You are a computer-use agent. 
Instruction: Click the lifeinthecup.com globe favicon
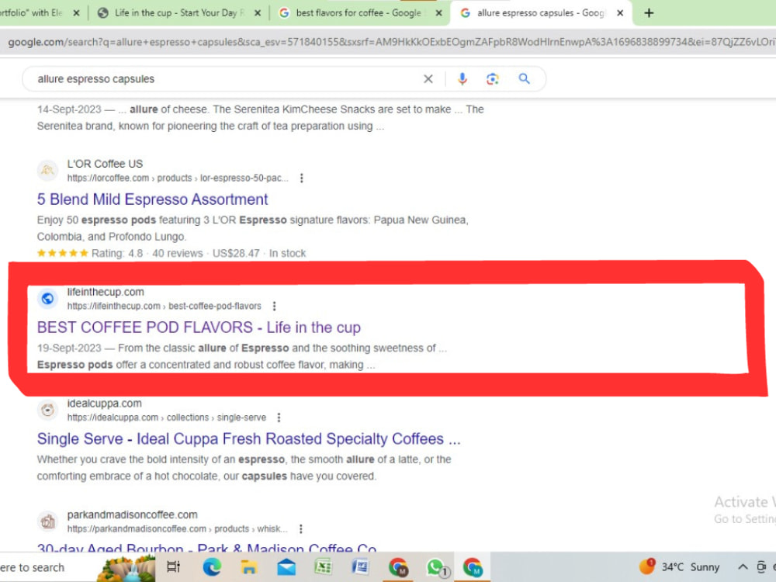point(47,299)
